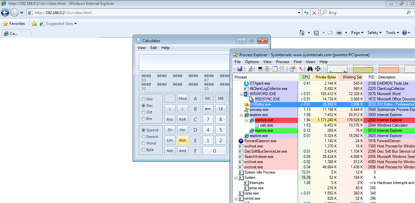Select the 010Editor.exe process row
Viewport: 415px width, 203px height.
click(x=324, y=104)
